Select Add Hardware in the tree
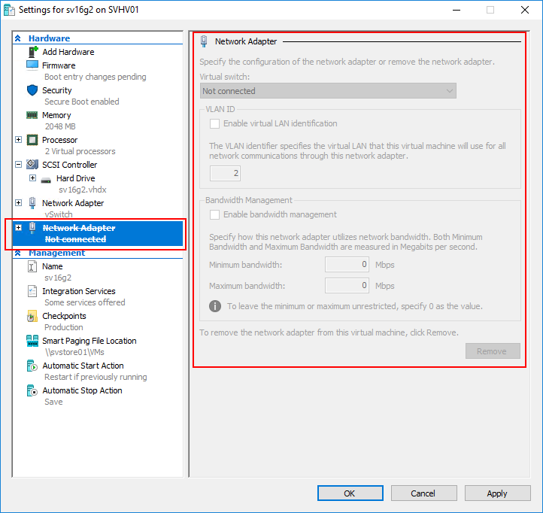Viewport: 543px width, 513px height. click(68, 52)
